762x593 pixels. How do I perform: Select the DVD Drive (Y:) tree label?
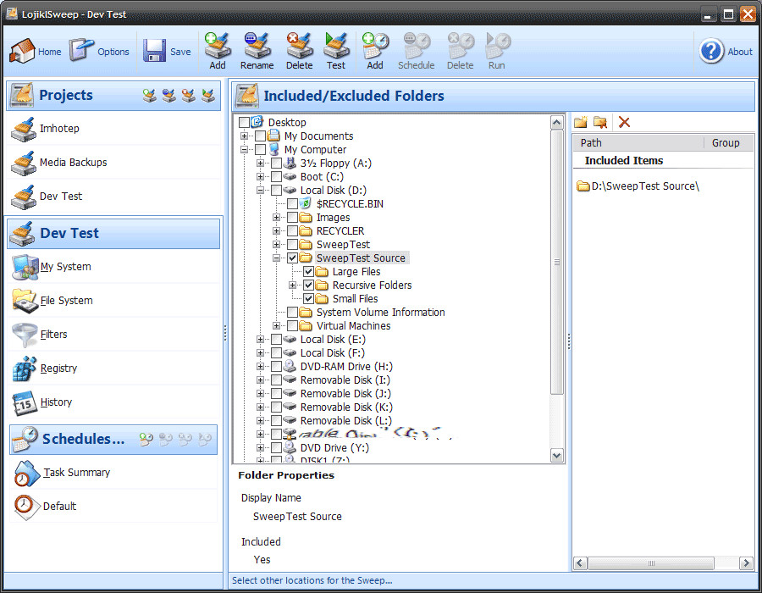tap(334, 448)
